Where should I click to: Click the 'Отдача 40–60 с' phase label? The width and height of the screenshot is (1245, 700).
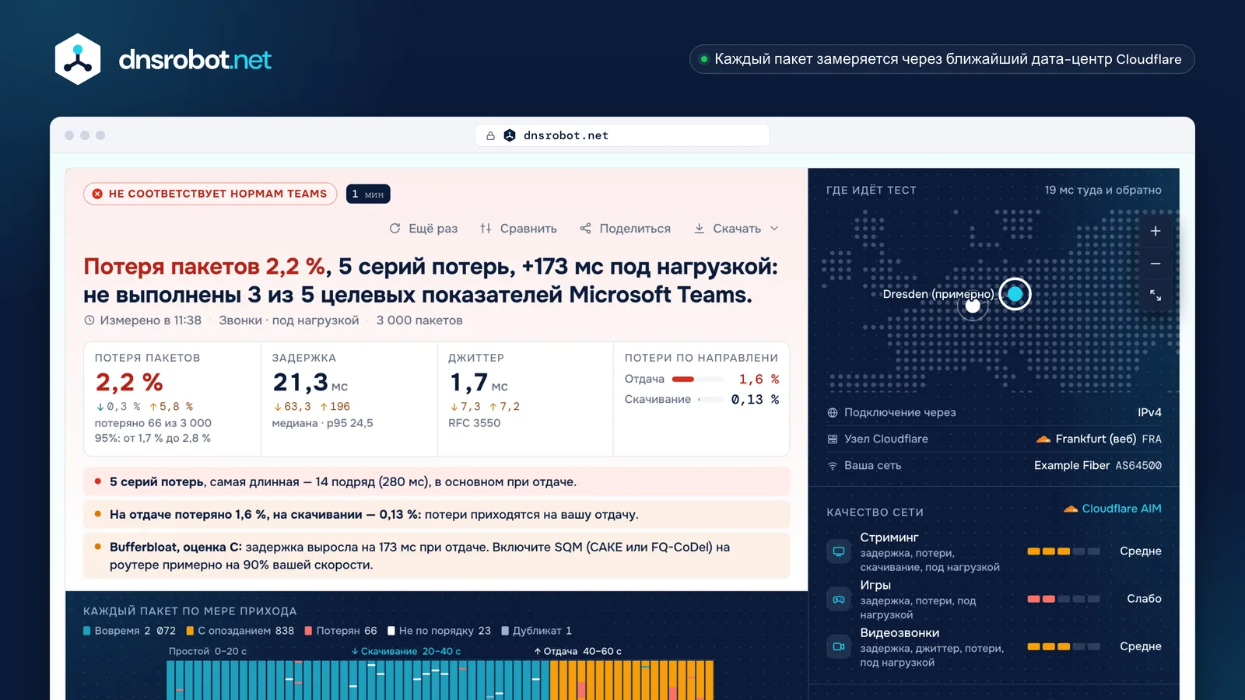tap(577, 652)
